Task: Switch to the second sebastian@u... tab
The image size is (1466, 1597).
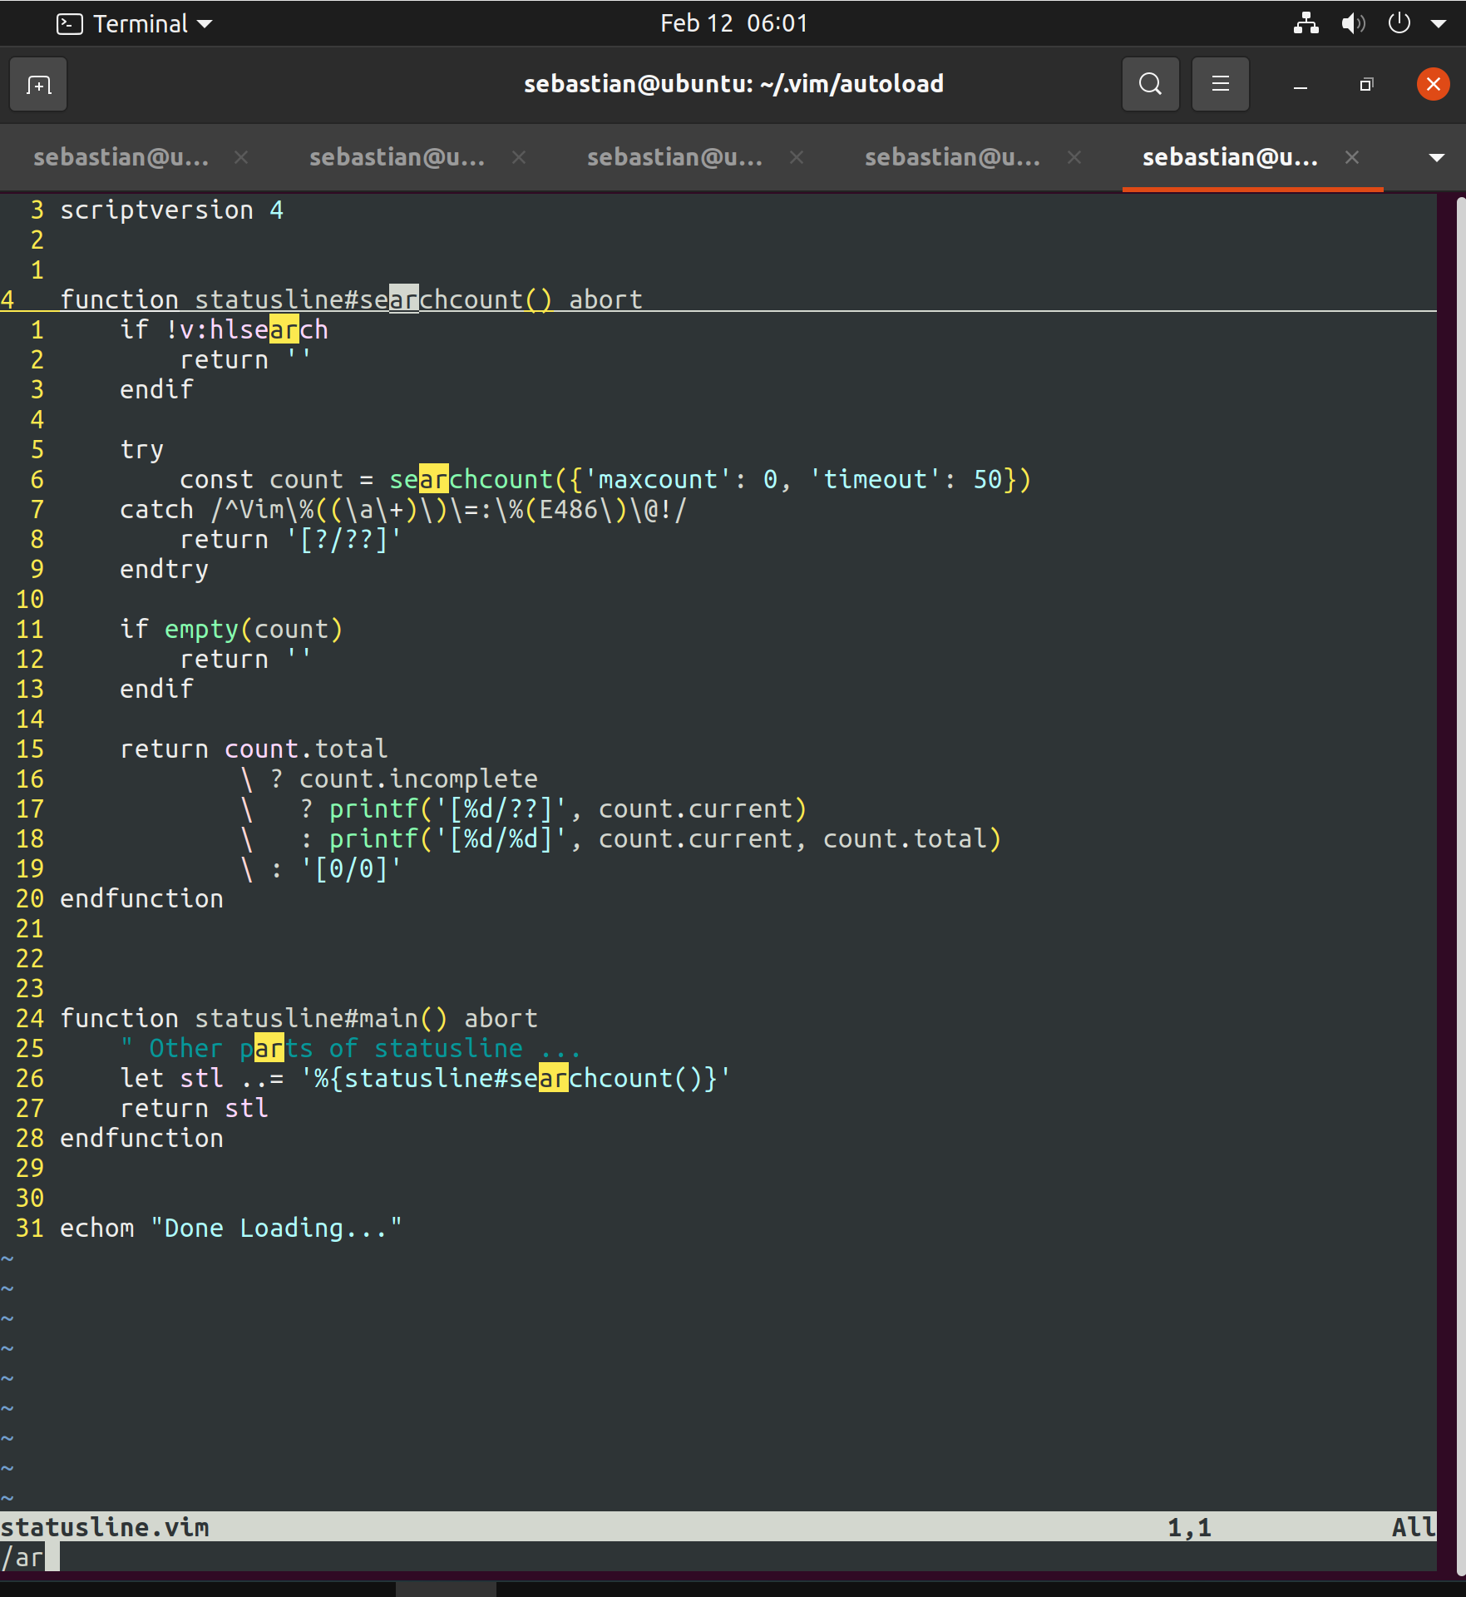Action: pyautogui.click(x=397, y=157)
